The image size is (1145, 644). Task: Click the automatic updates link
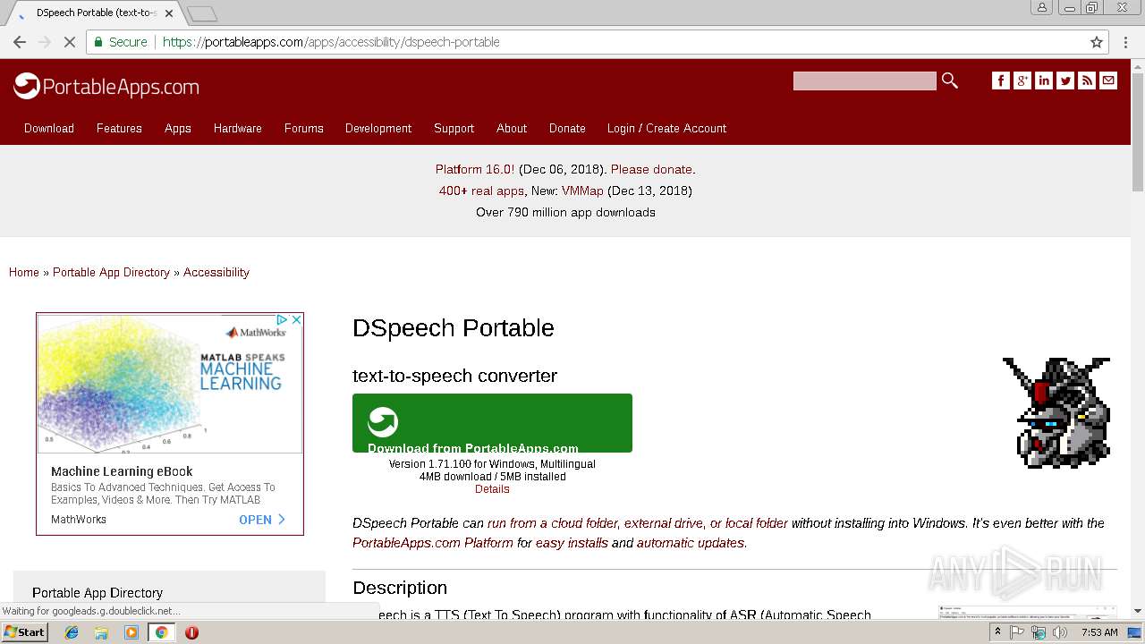(690, 543)
